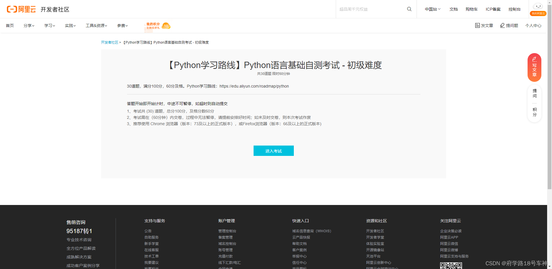This screenshot has height=269, width=552.
Task: Click 专业技术咨询 in footer
Action: (79, 240)
